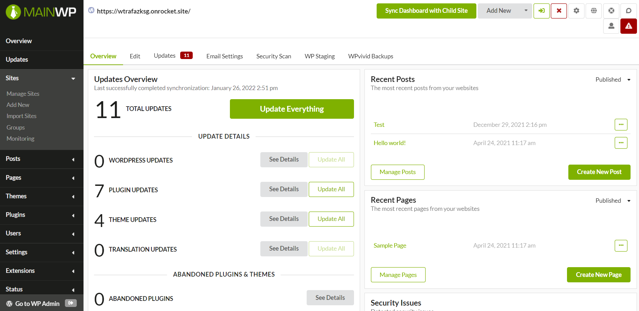See Details for translation updates
Image resolution: width=639 pixels, height=311 pixels.
(284, 249)
